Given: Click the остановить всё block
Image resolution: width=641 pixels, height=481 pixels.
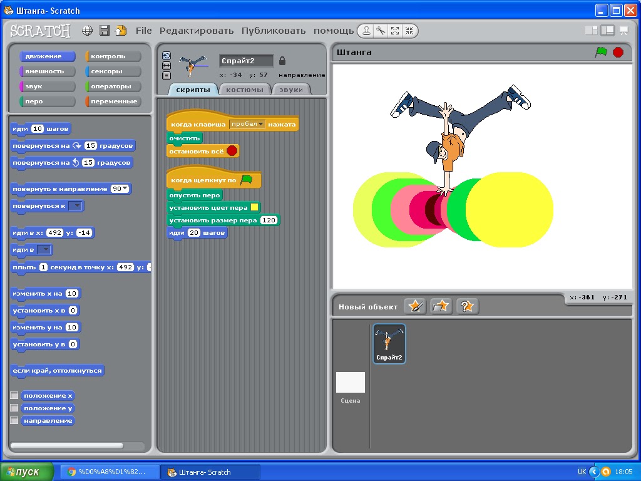Looking at the screenshot, I should tap(203, 151).
